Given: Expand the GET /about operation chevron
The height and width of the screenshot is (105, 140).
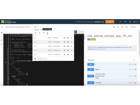Looking at the screenshot, I should tap(132, 69).
